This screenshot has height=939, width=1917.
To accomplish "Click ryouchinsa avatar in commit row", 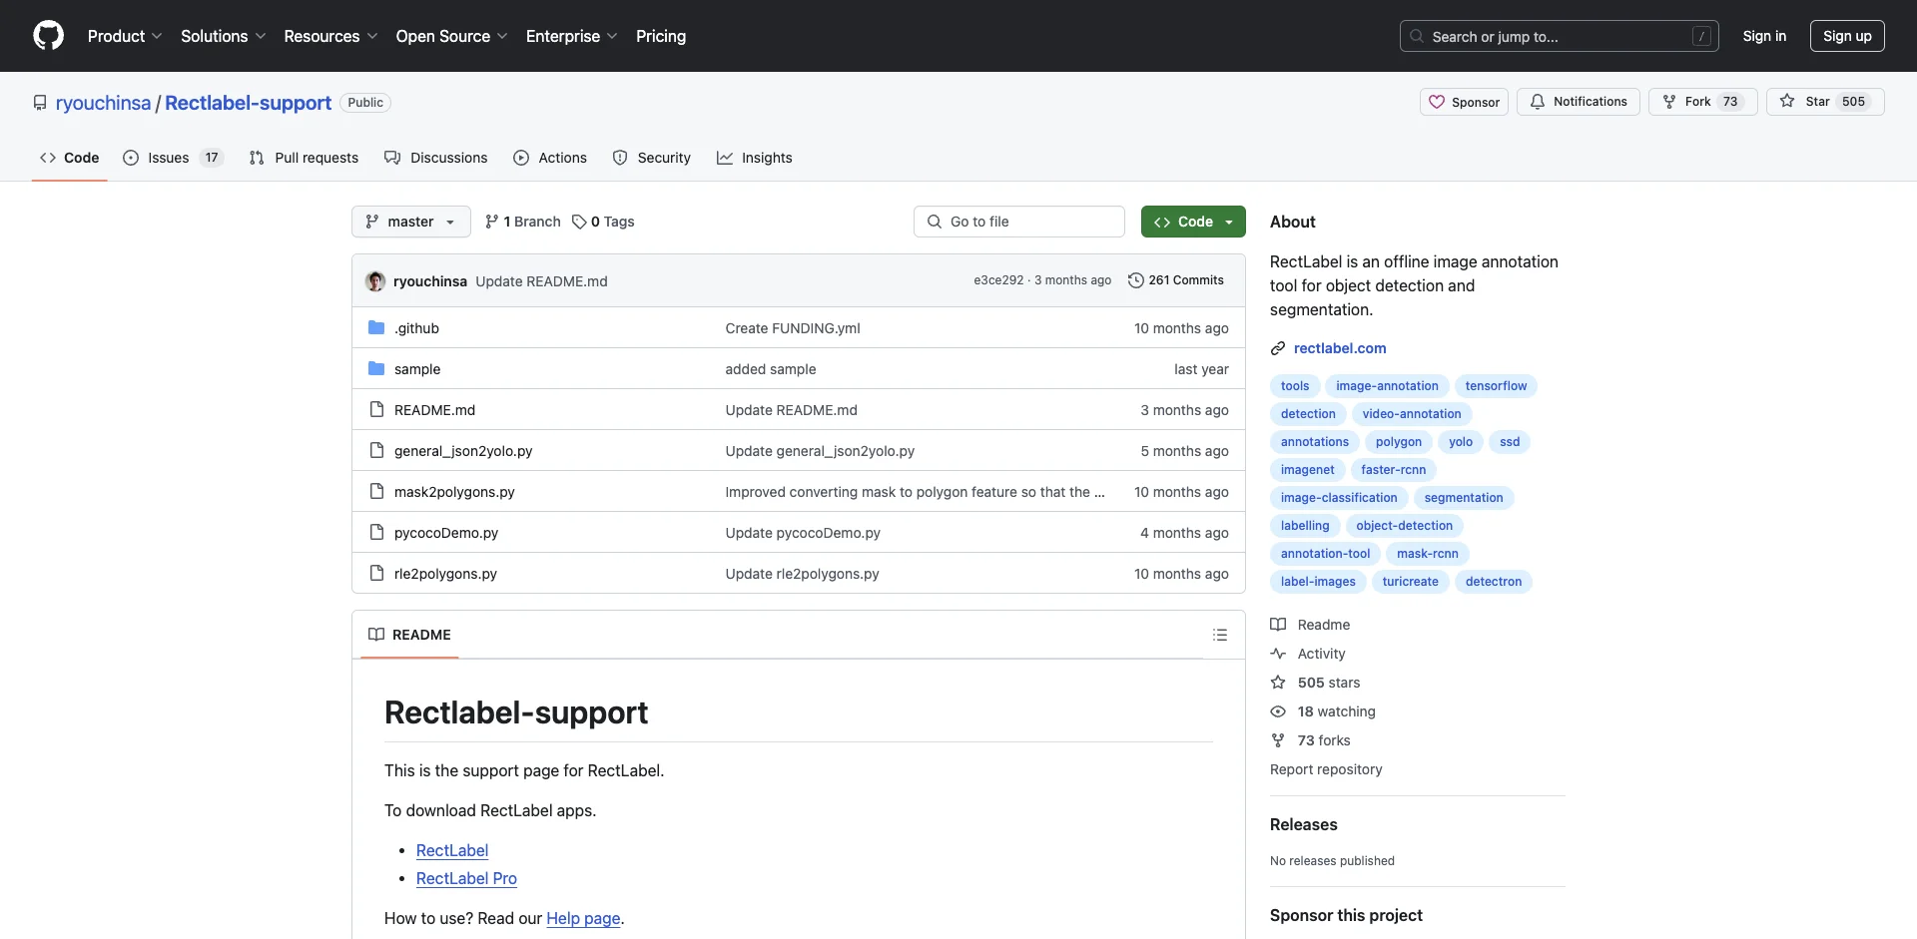I will click(x=375, y=281).
